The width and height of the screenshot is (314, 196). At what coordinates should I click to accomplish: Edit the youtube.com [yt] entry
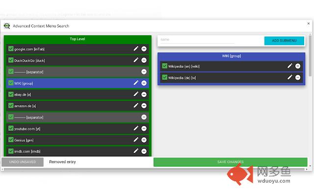coord(136,128)
